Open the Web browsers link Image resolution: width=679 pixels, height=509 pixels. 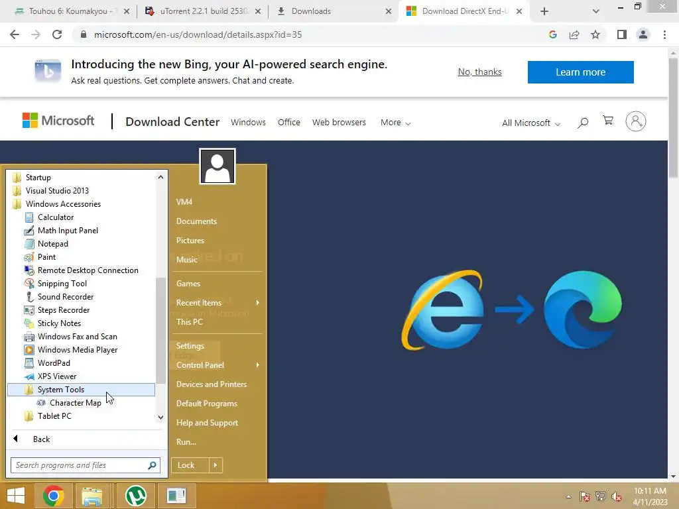tap(339, 123)
